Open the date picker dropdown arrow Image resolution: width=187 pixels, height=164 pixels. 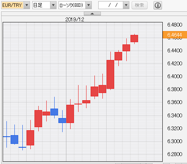pyautogui.click(x=126, y=5)
